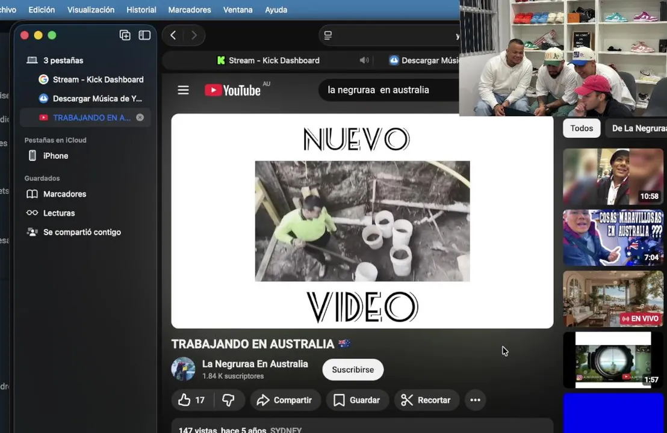Click the YouTube search field

click(389, 90)
